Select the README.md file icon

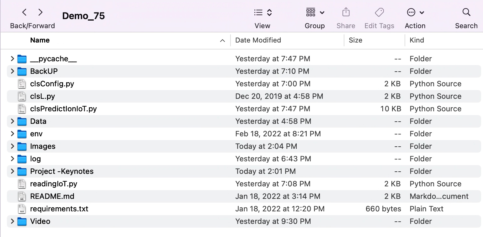click(22, 196)
